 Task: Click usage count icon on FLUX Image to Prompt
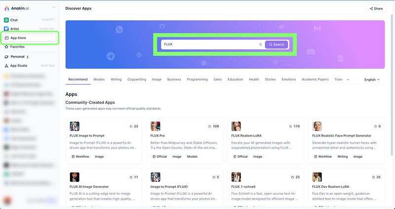coord(131,126)
